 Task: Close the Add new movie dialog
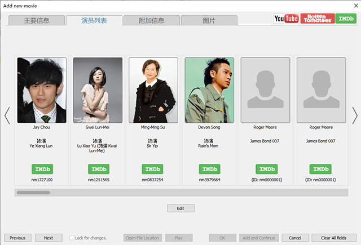356,6
